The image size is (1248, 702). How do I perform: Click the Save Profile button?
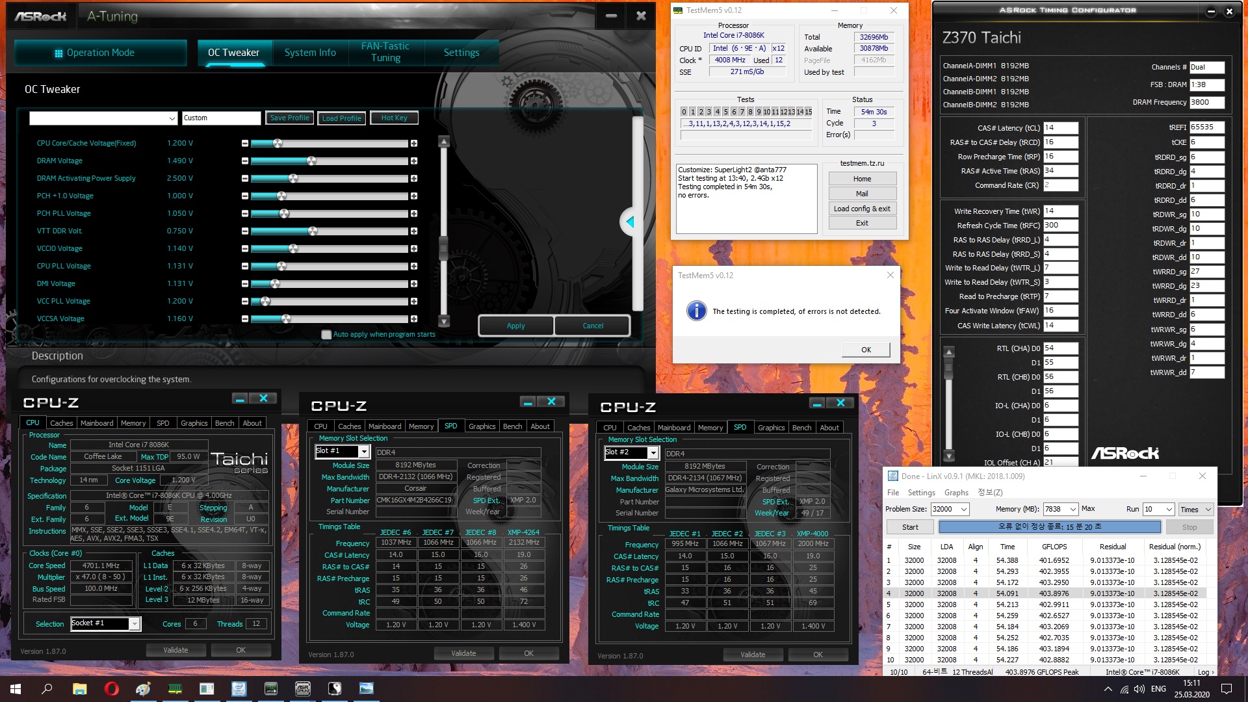click(289, 118)
